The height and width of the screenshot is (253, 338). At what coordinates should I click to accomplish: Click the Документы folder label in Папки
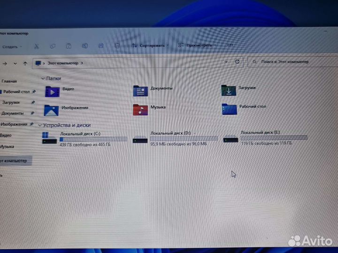click(161, 88)
